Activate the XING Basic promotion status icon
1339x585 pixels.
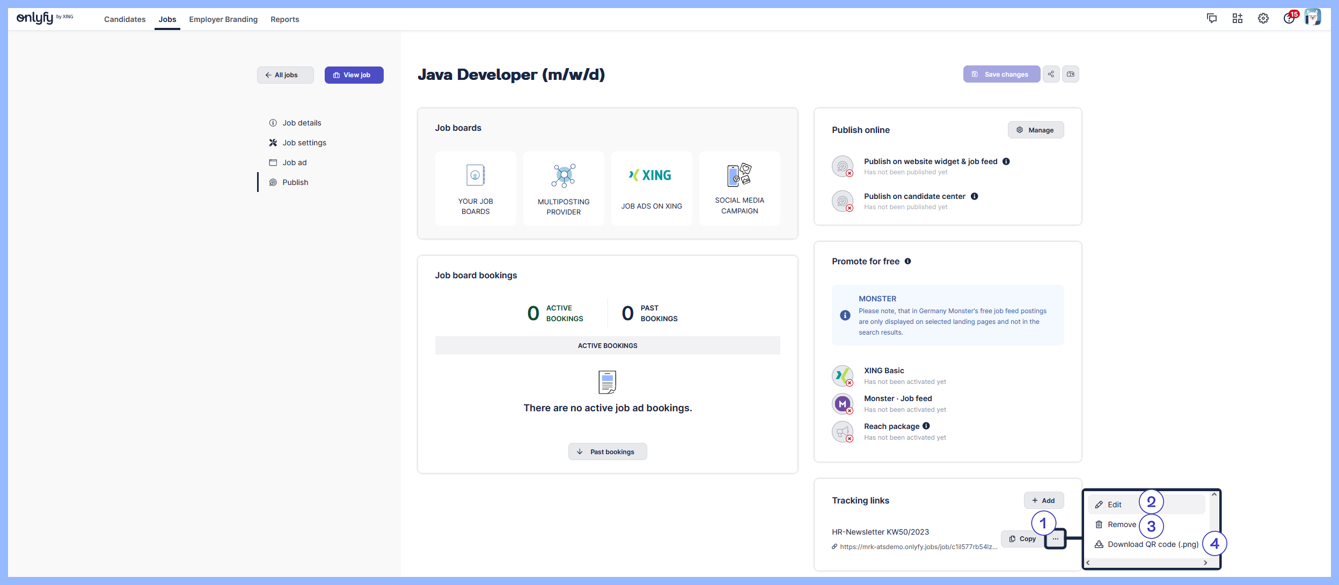pos(842,375)
